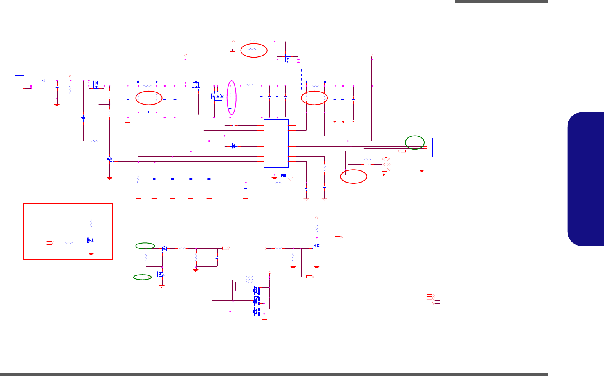Select the input port inside the red bordered box
The width and height of the screenshot is (604, 376).
50,243
